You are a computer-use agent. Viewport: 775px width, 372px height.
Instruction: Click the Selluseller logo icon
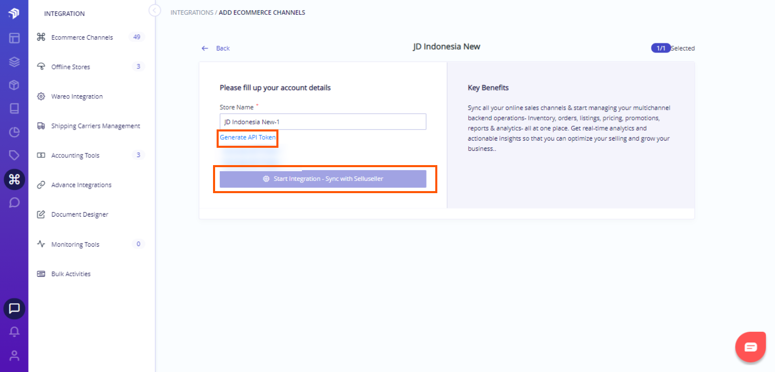pyautogui.click(x=14, y=13)
